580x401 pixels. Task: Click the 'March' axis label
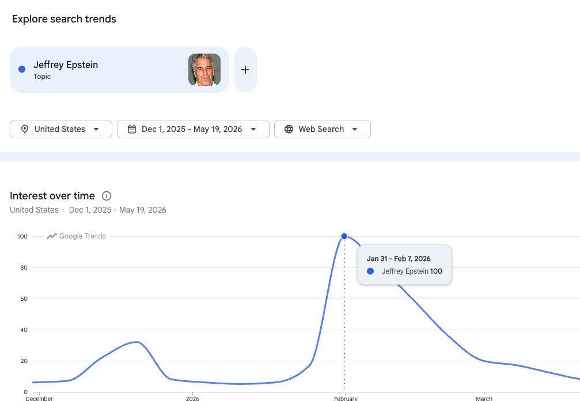click(484, 399)
